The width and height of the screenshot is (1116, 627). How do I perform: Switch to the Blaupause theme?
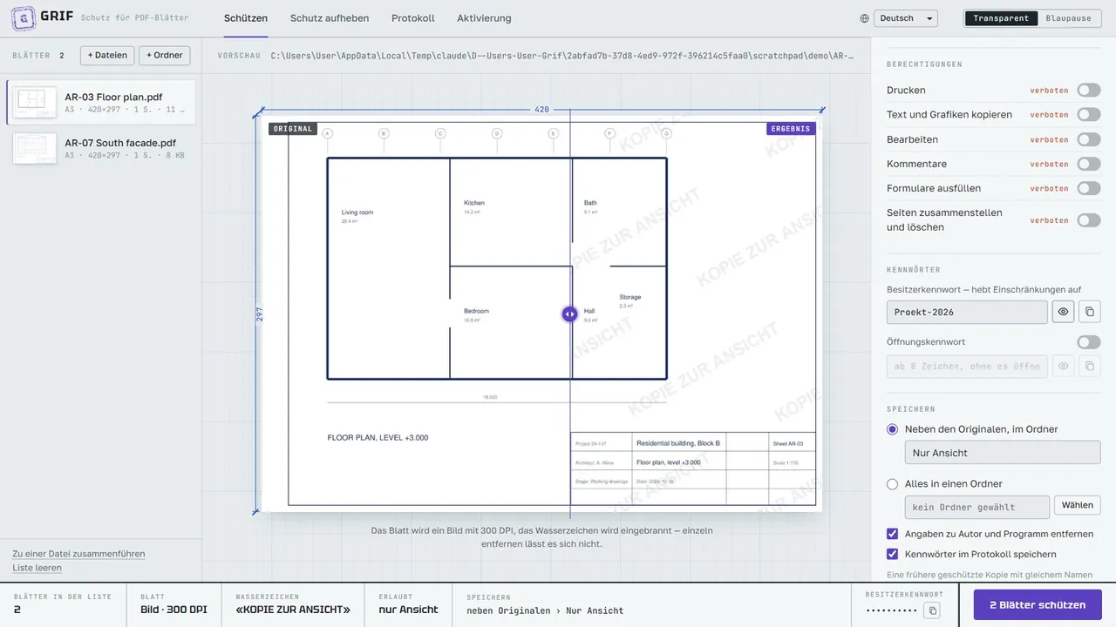(x=1068, y=18)
